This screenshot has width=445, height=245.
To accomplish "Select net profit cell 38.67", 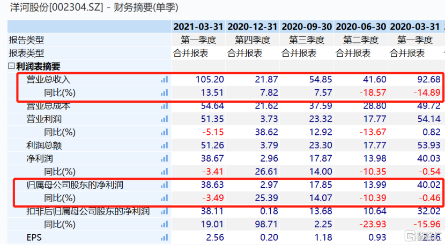I will 212,159.
